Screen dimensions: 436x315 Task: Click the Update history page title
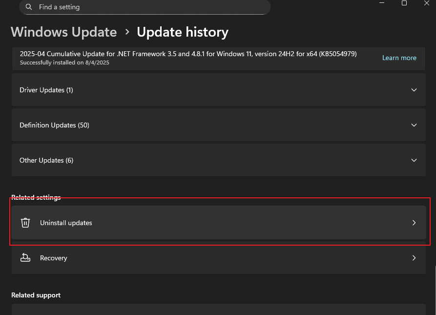183,32
